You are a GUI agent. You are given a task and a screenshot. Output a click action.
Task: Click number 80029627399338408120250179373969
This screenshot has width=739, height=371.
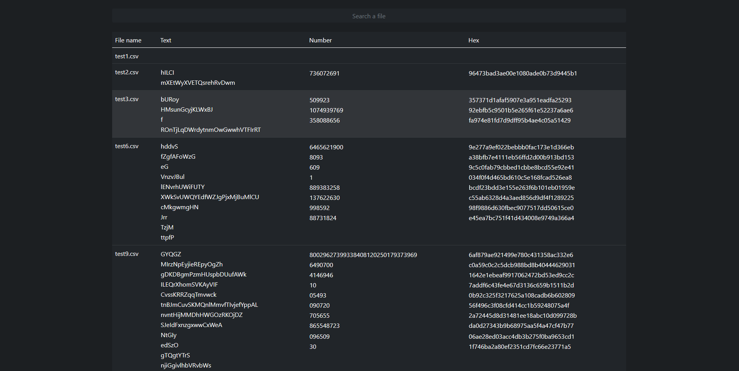pyautogui.click(x=363, y=255)
